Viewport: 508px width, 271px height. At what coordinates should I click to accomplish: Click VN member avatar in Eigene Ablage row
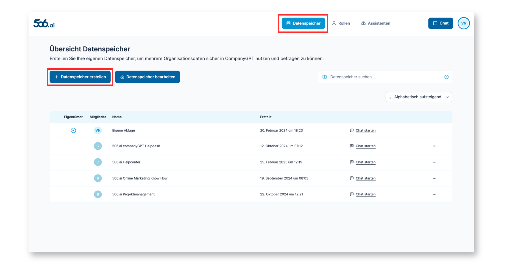coord(98,130)
